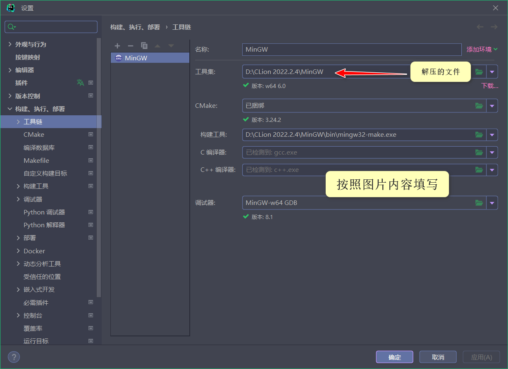Click project-level icon next to 自定义构建目标

pos(91,173)
